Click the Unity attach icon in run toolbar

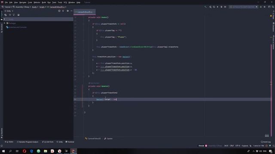[210, 7]
